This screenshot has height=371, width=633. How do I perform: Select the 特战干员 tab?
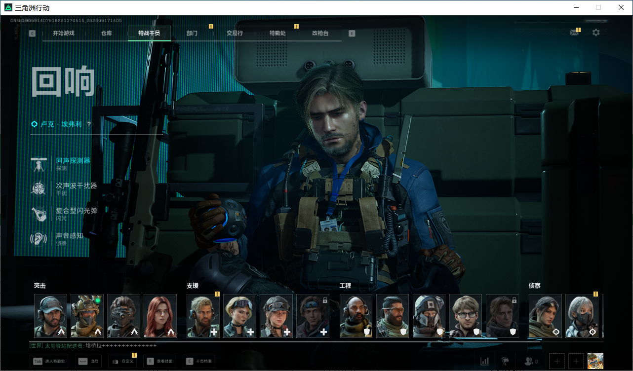pos(149,34)
